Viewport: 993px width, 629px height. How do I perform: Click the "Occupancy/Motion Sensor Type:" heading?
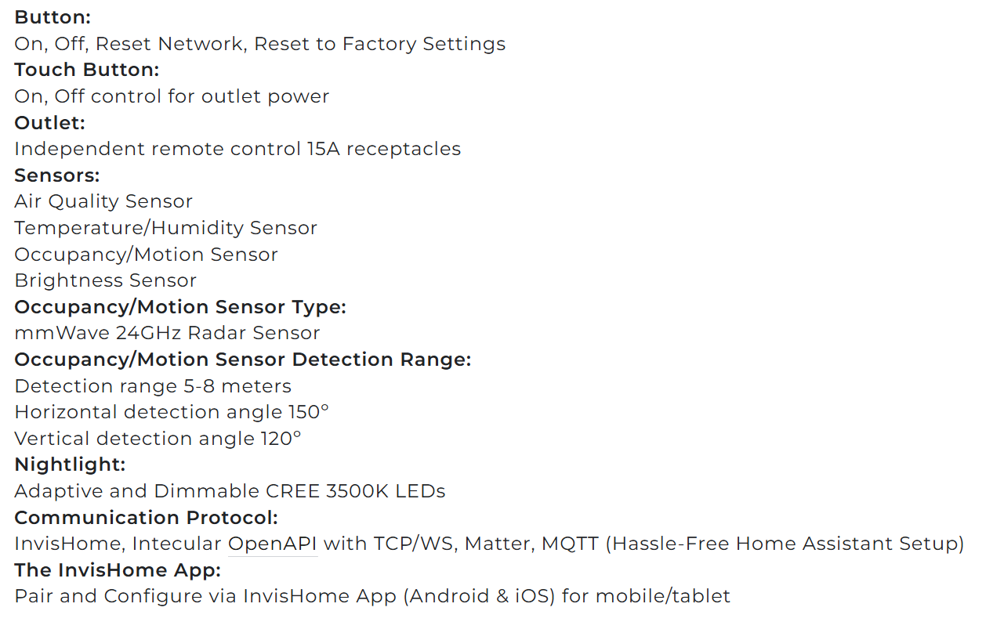[x=179, y=306]
